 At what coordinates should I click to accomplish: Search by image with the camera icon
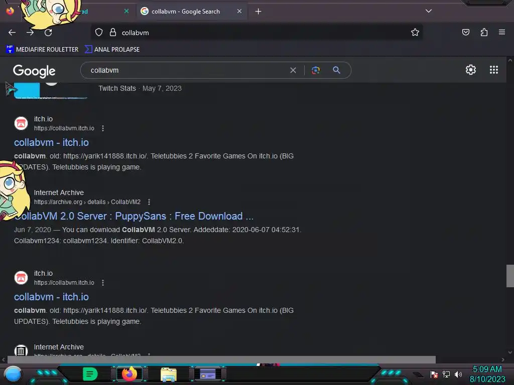pos(315,70)
